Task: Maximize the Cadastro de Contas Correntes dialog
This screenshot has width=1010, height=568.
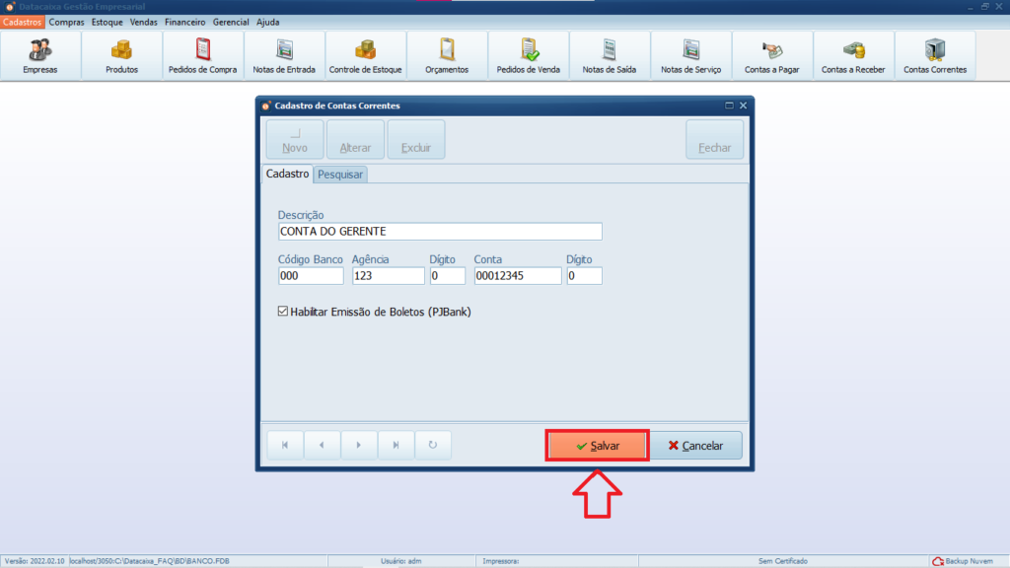Action: coord(729,106)
